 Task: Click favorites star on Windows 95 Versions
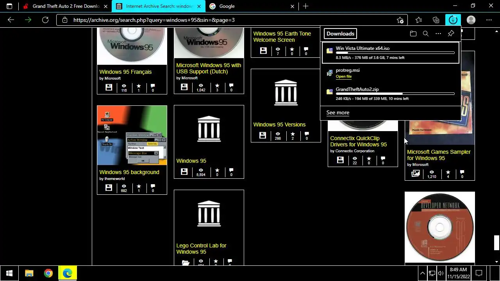[293, 134]
